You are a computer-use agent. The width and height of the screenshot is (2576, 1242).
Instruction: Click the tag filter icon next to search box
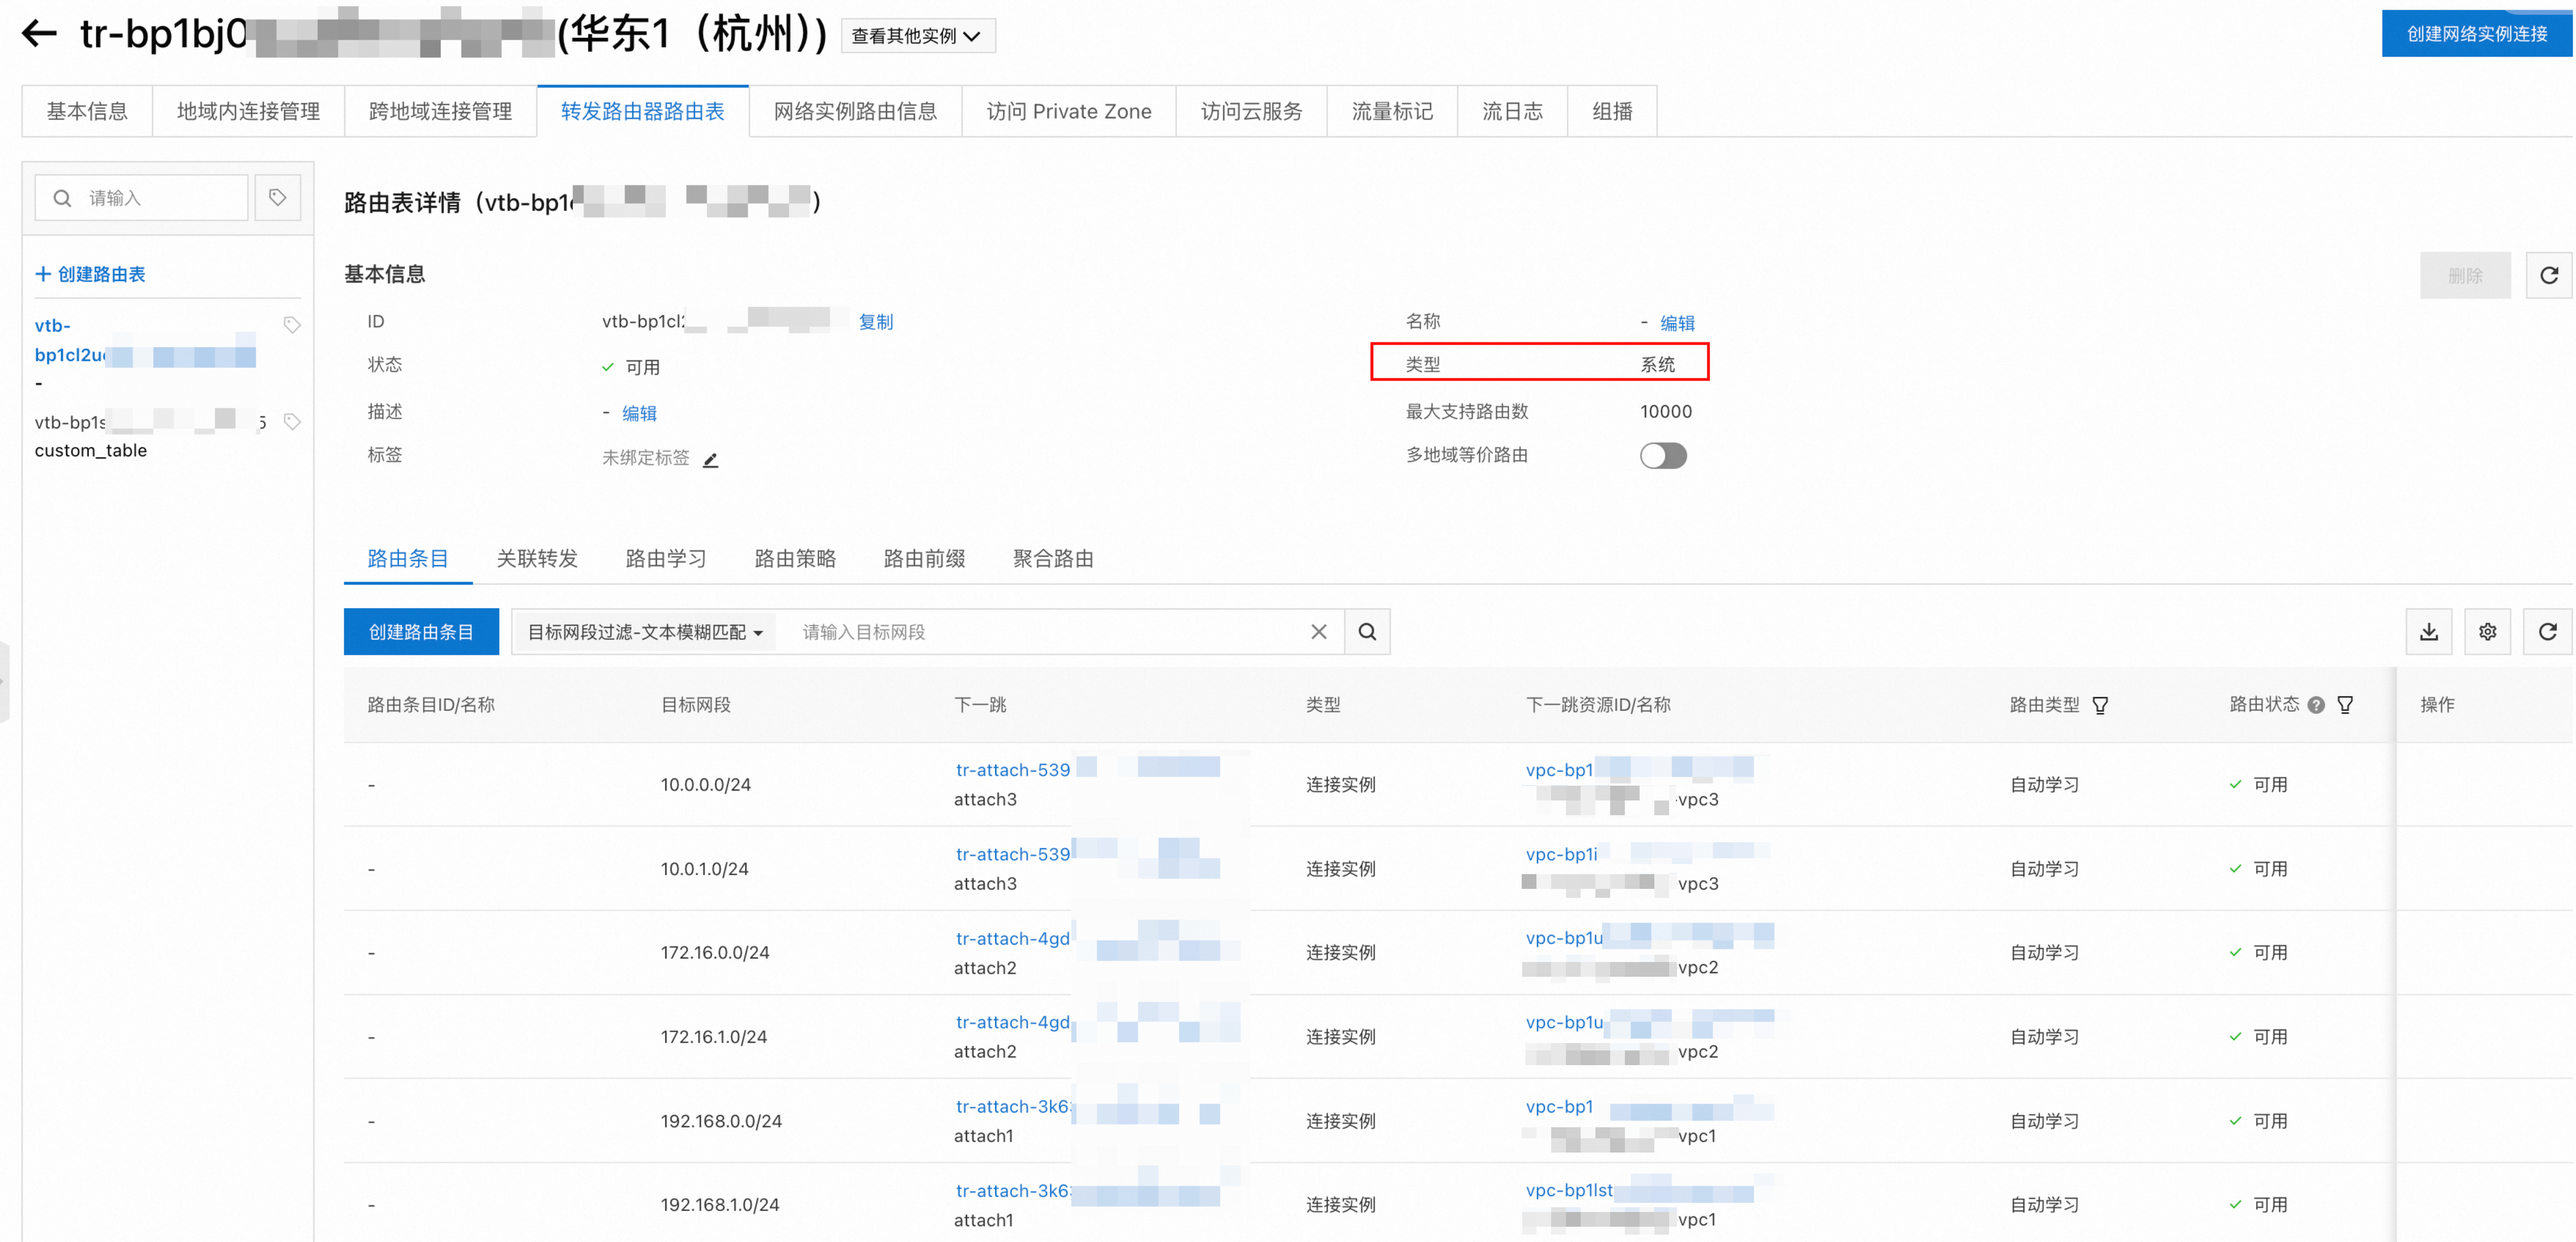pyautogui.click(x=277, y=197)
